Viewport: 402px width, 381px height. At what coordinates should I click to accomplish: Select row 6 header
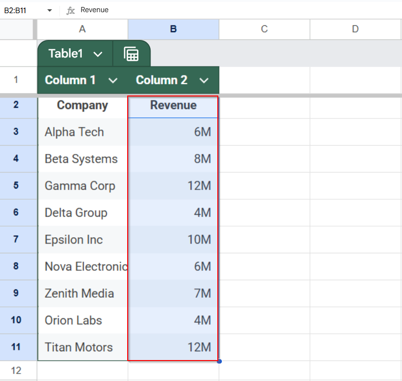16,212
